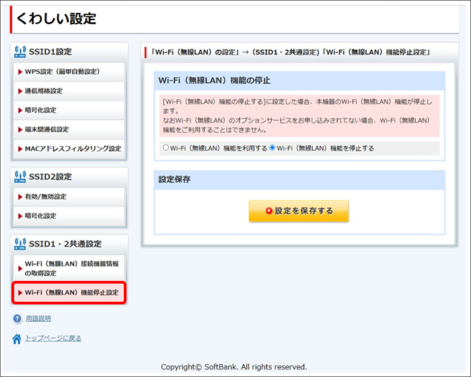Click the router icon beside SSID1・2共通設定
471x377 pixels.
[20, 244]
